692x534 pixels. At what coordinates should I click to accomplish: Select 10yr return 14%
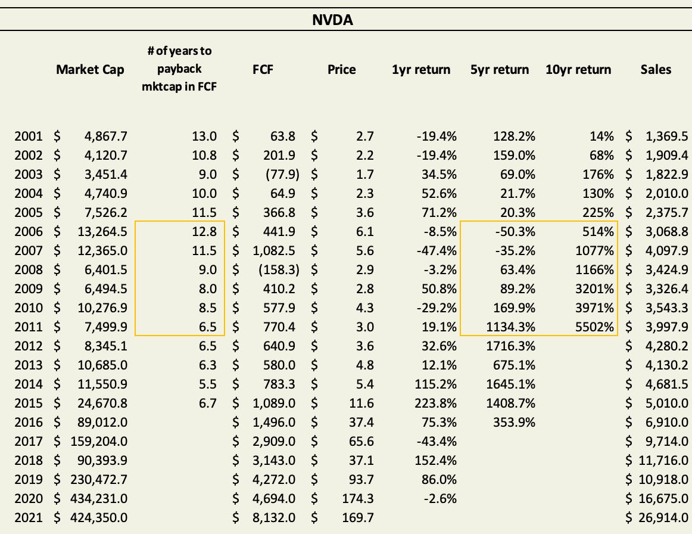point(601,136)
